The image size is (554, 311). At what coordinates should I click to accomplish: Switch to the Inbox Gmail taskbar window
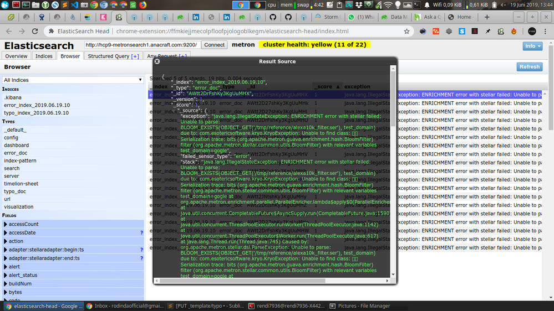pyautogui.click(x=125, y=306)
